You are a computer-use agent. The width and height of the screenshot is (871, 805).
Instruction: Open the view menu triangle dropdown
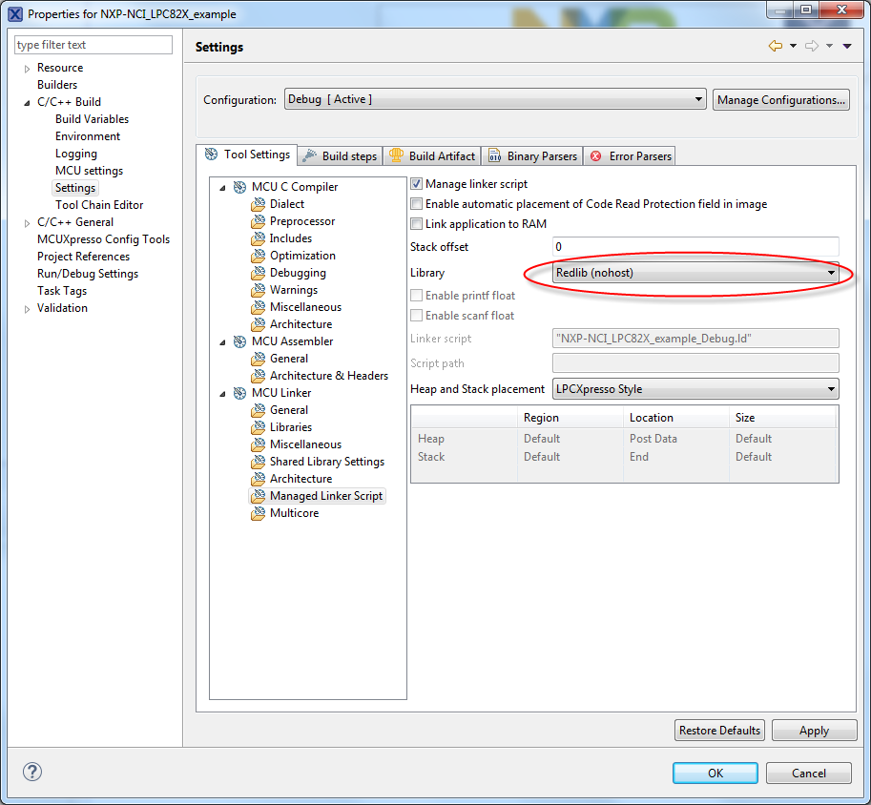[847, 46]
